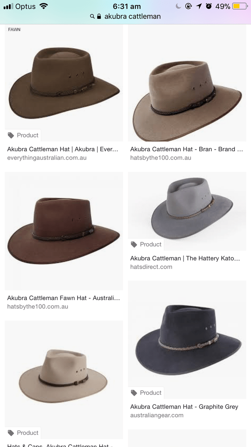Screen dimensions: 251x447
Task: Open 'Akubra Cattleman Hat - Graphite Grey' title
Action: pos(184,407)
